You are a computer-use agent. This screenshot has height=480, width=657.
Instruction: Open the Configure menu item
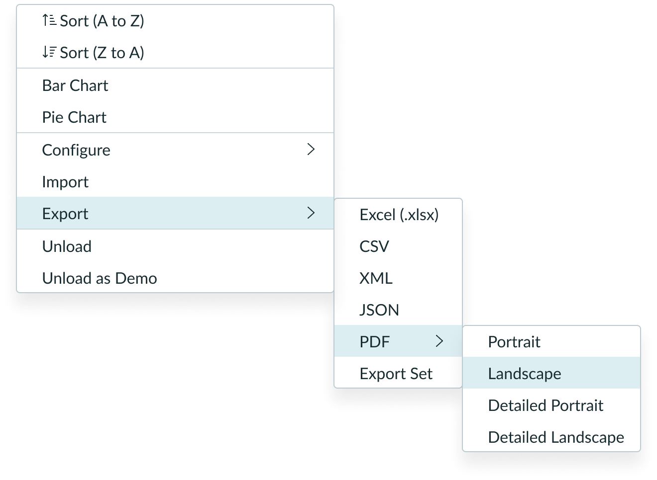click(x=76, y=150)
